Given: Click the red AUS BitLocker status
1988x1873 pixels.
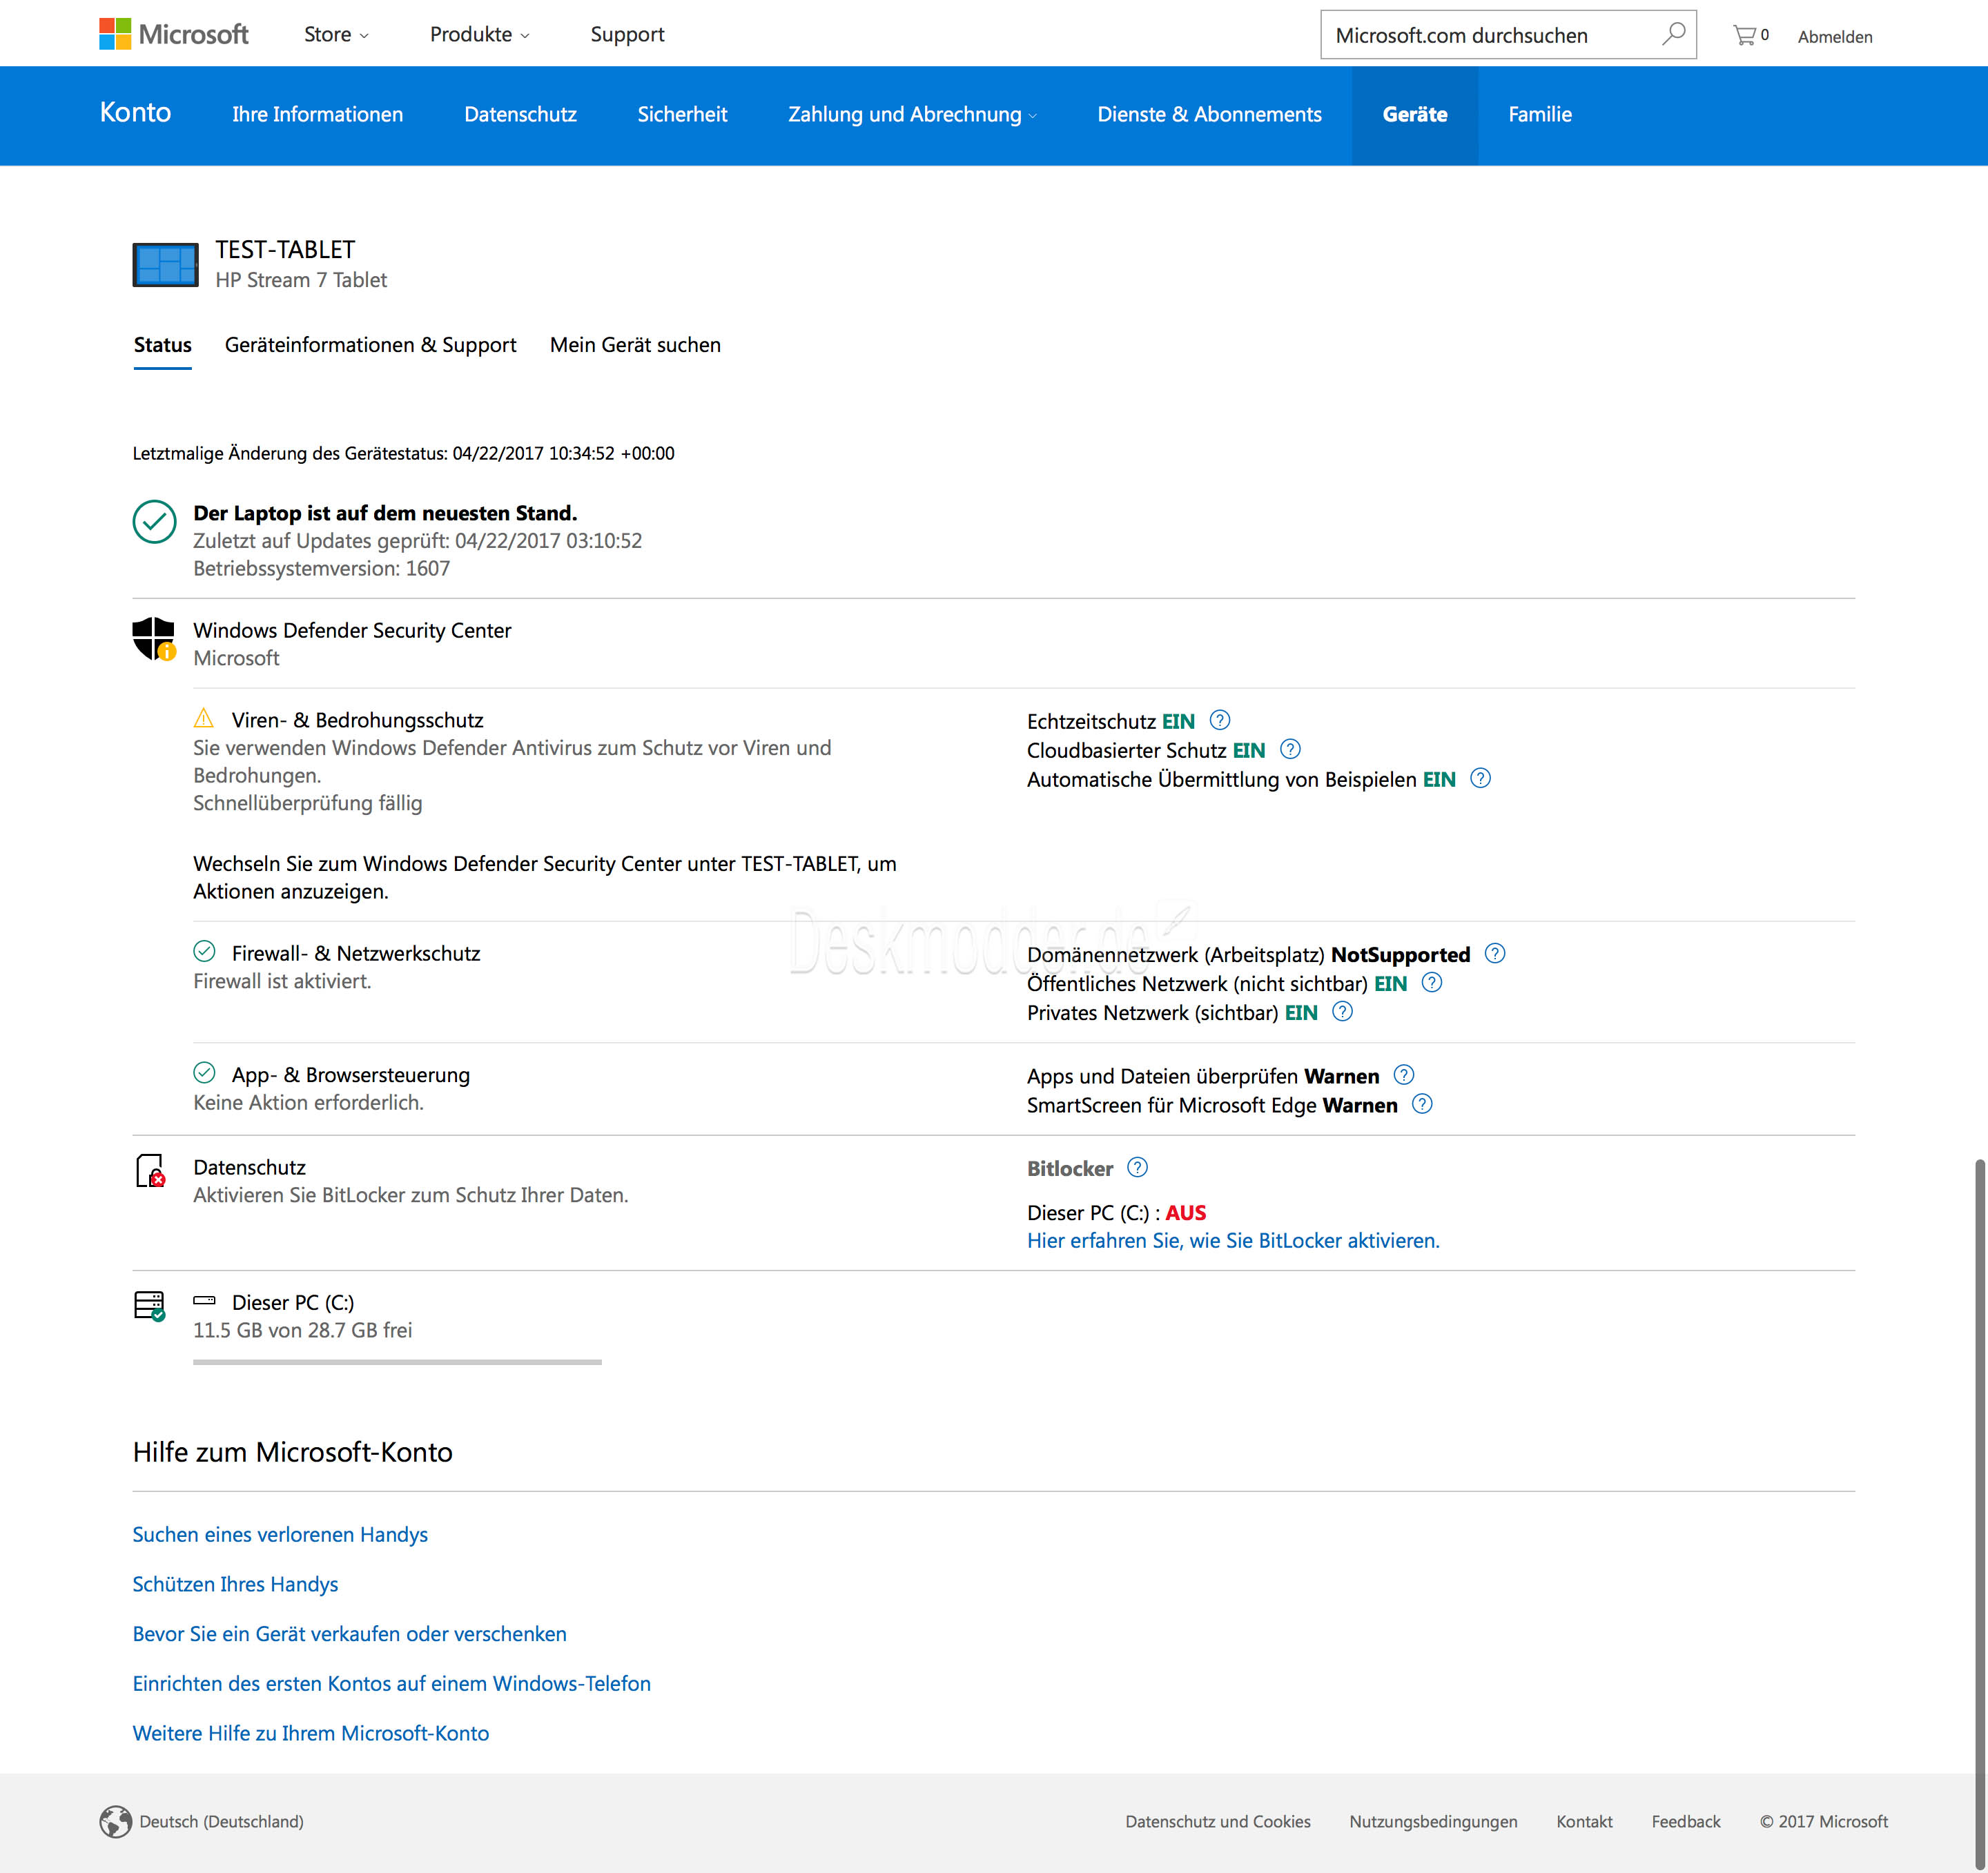Looking at the screenshot, I should pos(1186,1212).
